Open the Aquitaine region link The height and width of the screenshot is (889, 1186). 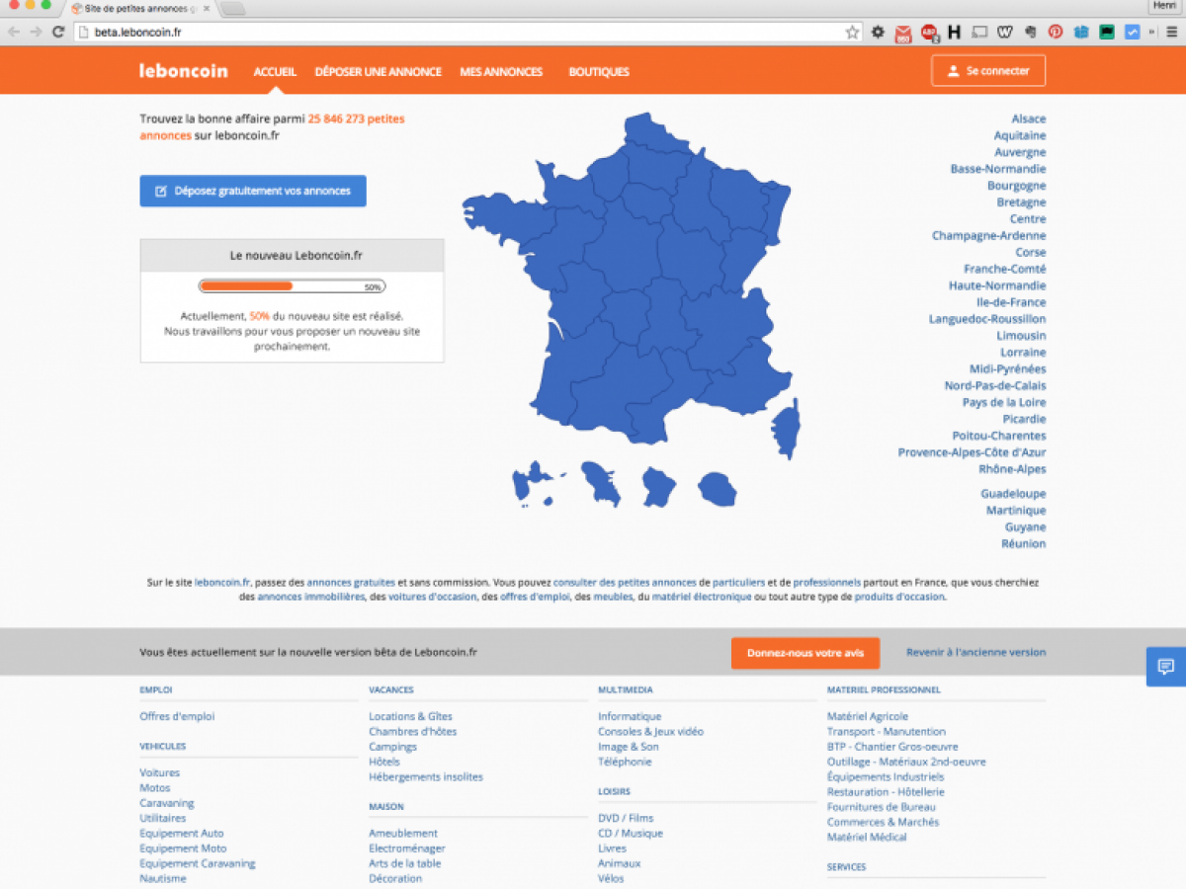coord(1020,136)
